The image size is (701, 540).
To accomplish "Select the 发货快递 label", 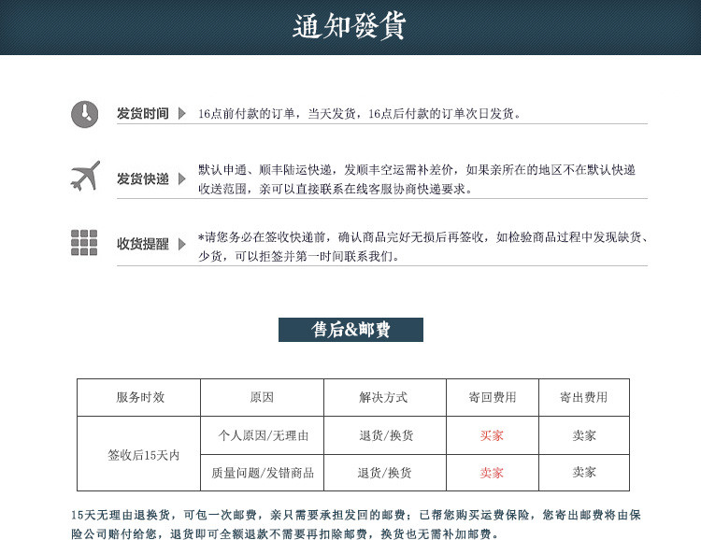I will point(143,178).
